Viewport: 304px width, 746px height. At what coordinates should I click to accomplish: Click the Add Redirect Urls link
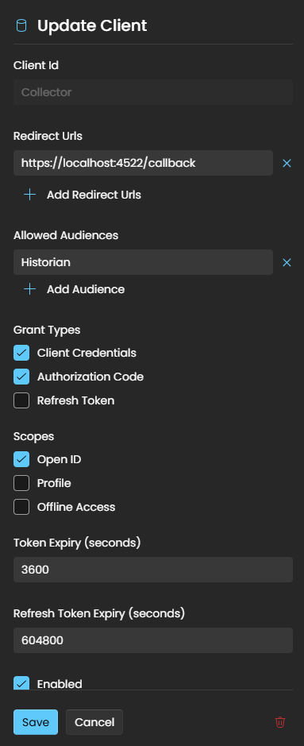click(x=94, y=195)
